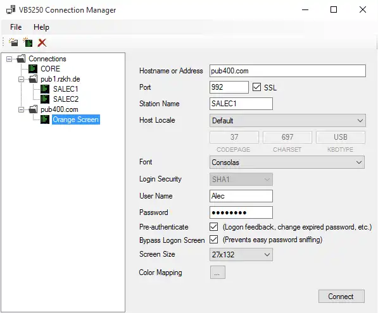The image size is (378, 313).
Task: Click the 'Hostname or Address' label
Action: point(171,71)
